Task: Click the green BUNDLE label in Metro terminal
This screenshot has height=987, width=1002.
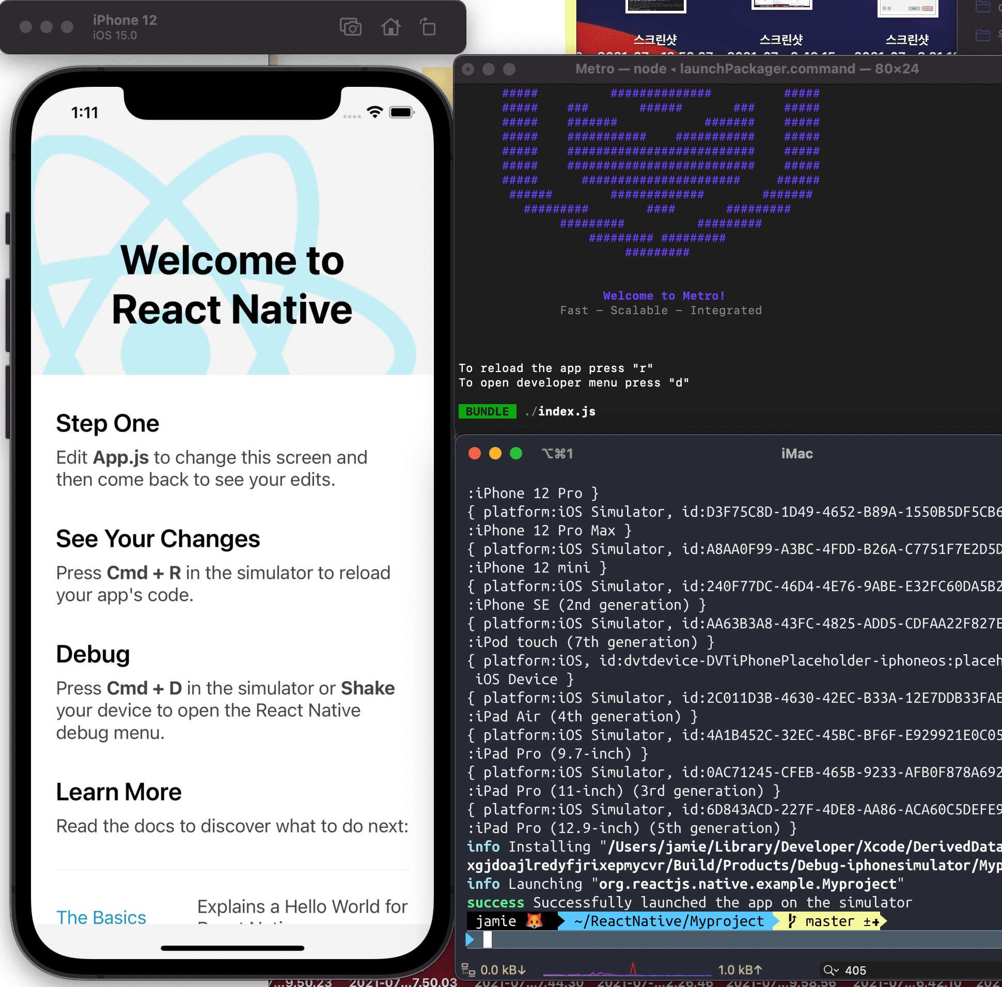Action: point(487,411)
